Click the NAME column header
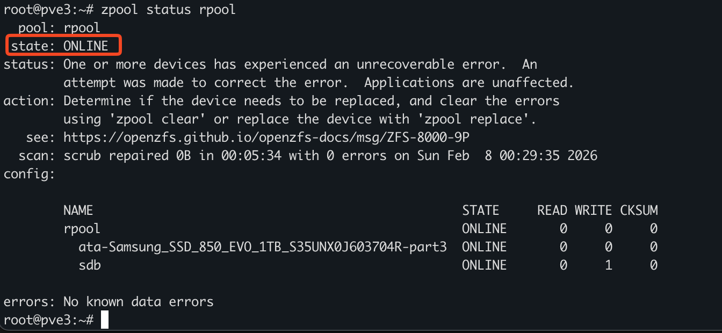This screenshot has height=333, width=722. click(78, 211)
